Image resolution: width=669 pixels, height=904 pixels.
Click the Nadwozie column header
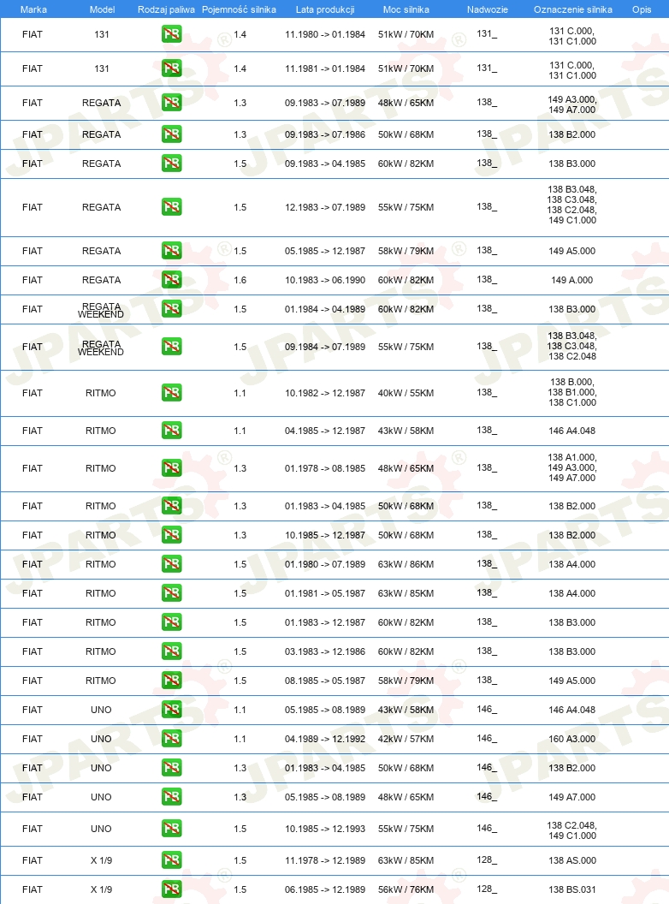[488, 9]
